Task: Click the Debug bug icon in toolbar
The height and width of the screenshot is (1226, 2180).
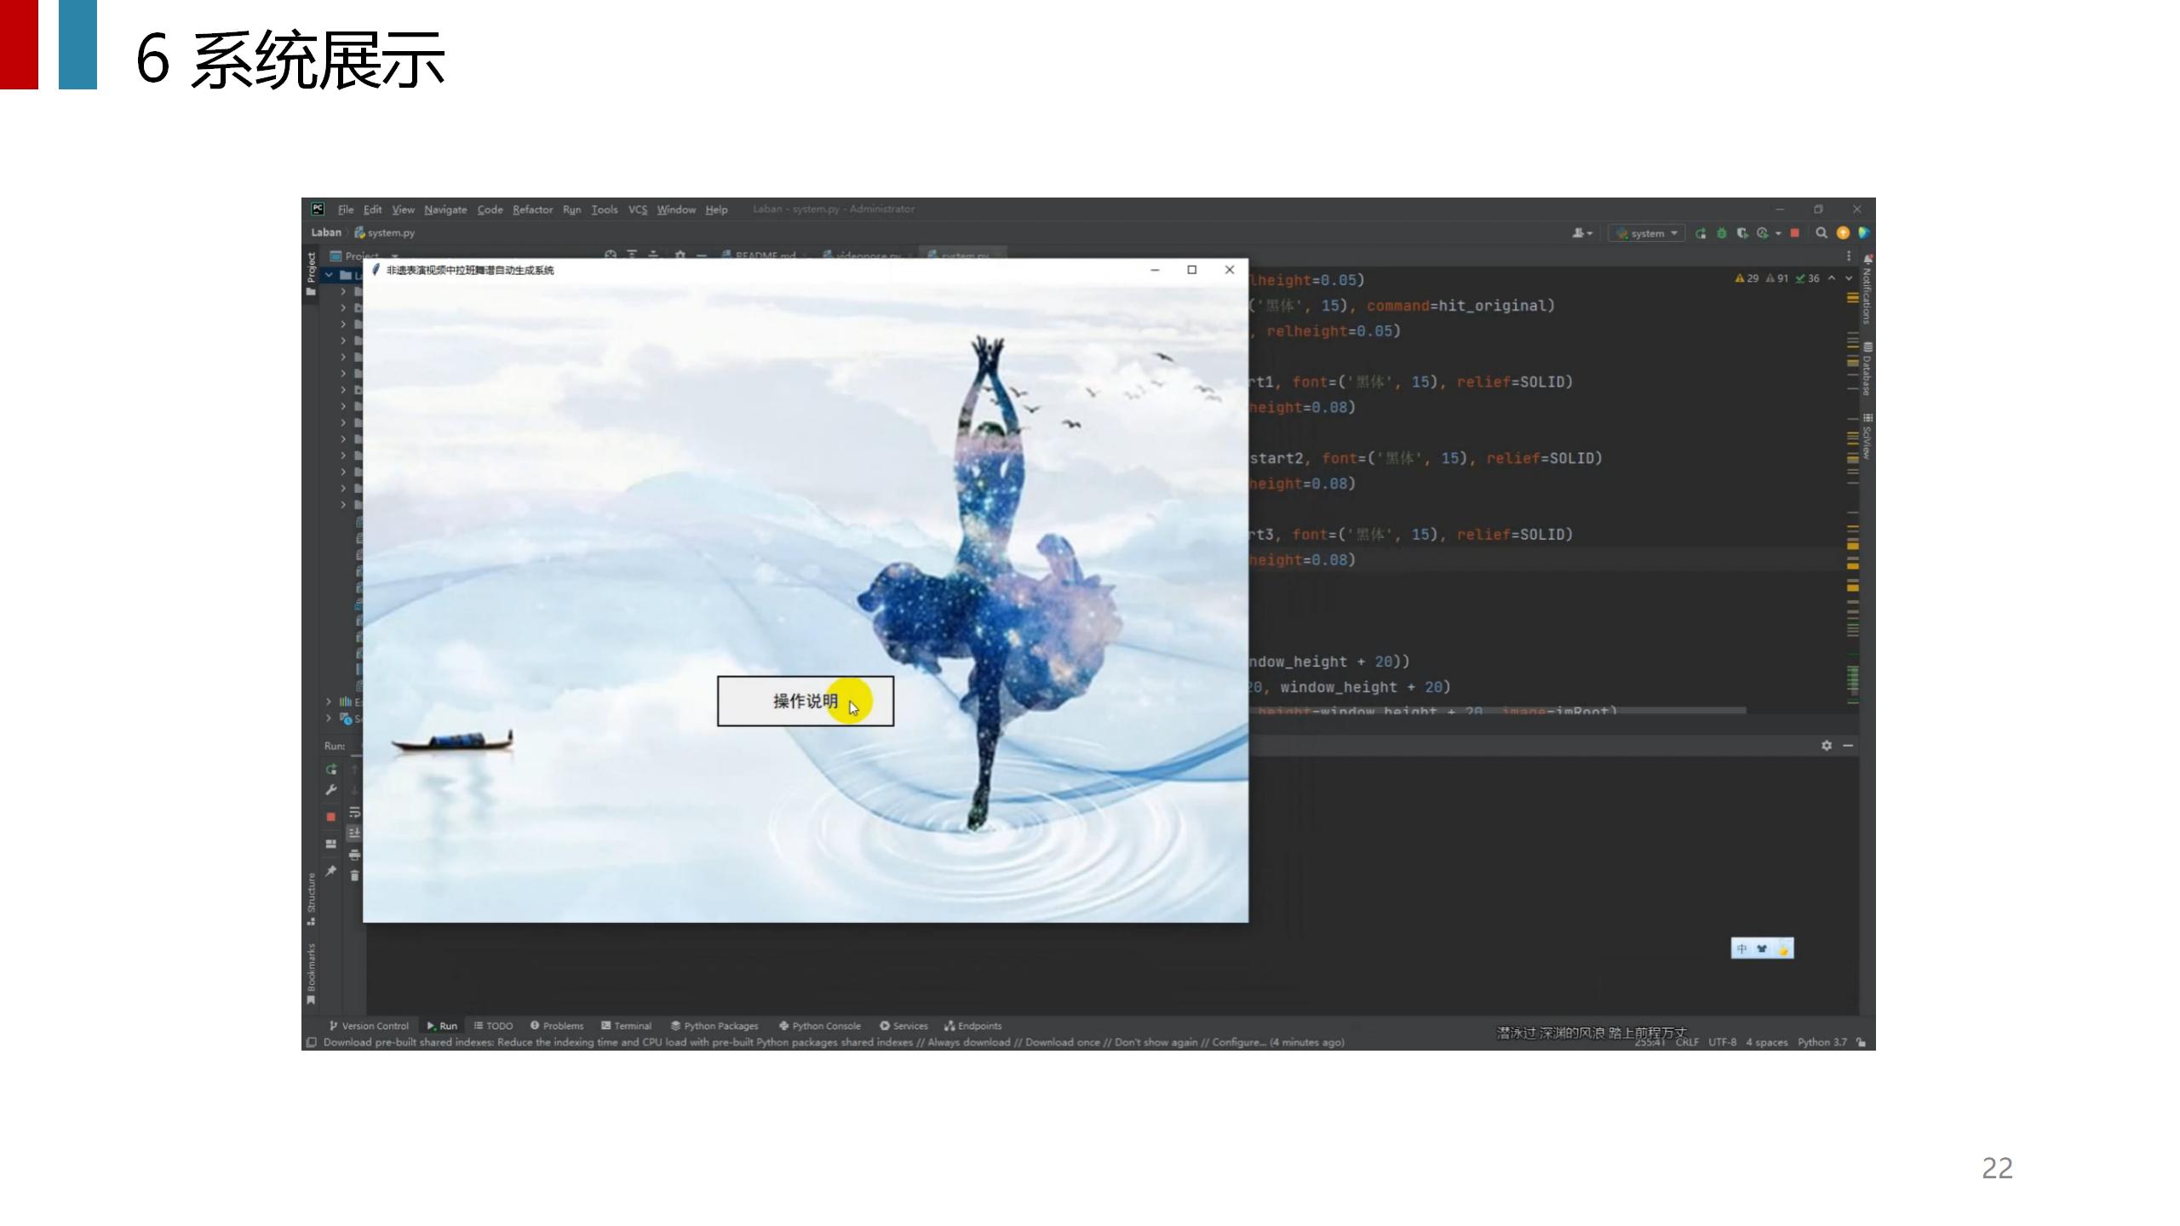Action: click(x=1721, y=233)
